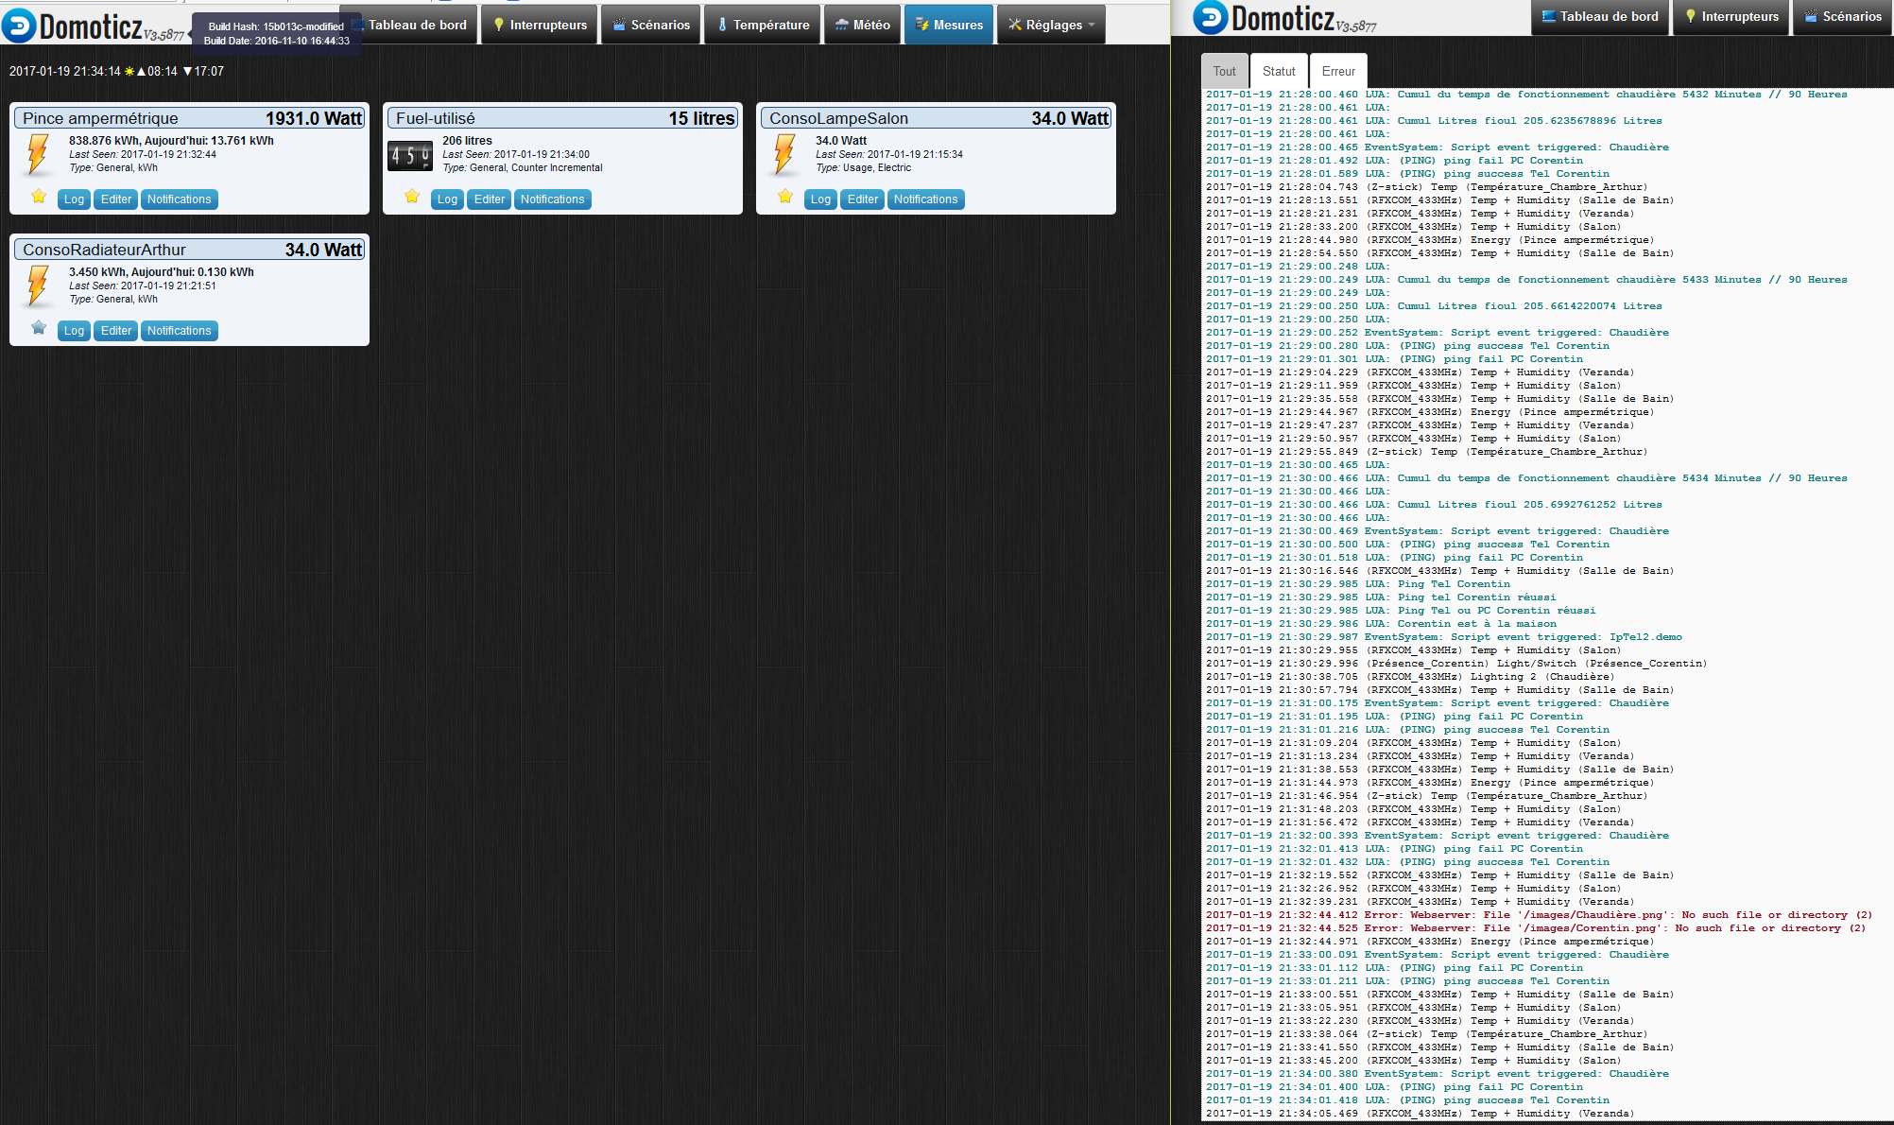Click the Domoticz logo in left window
The width and height of the screenshot is (1894, 1125).
click(x=93, y=26)
